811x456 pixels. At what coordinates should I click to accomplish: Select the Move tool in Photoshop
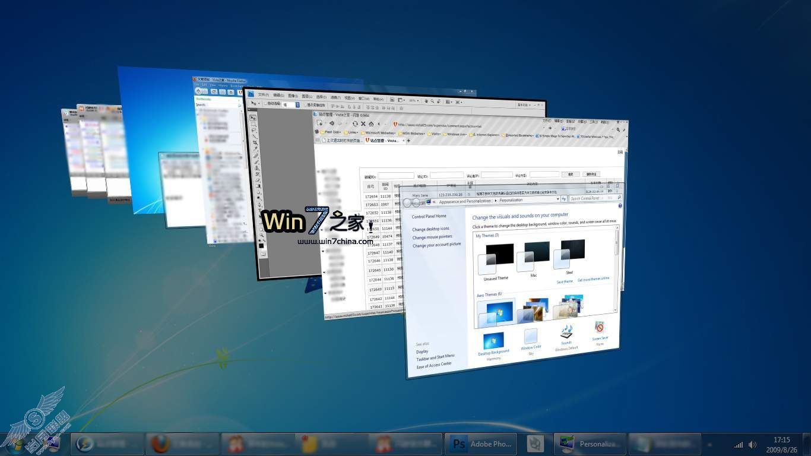point(252,118)
